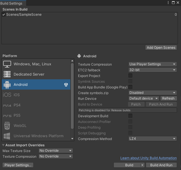Viewport: 181px width, 170px height.
Task: Choose the PS4 platform icon
Action: pyautogui.click(x=7, y=105)
